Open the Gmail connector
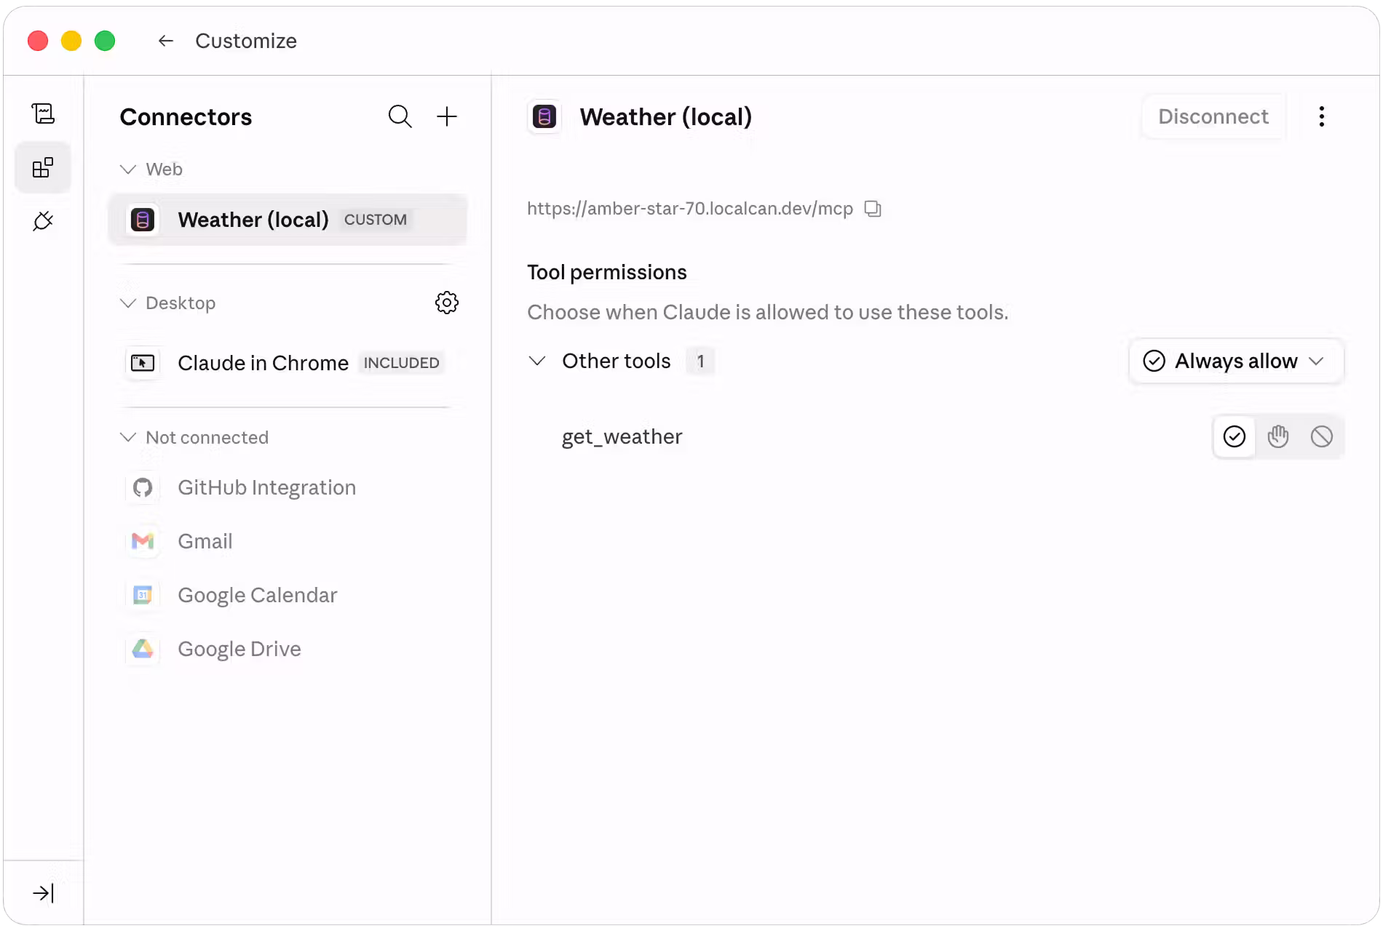Viewport: 1383px width, 931px height. click(x=288, y=541)
